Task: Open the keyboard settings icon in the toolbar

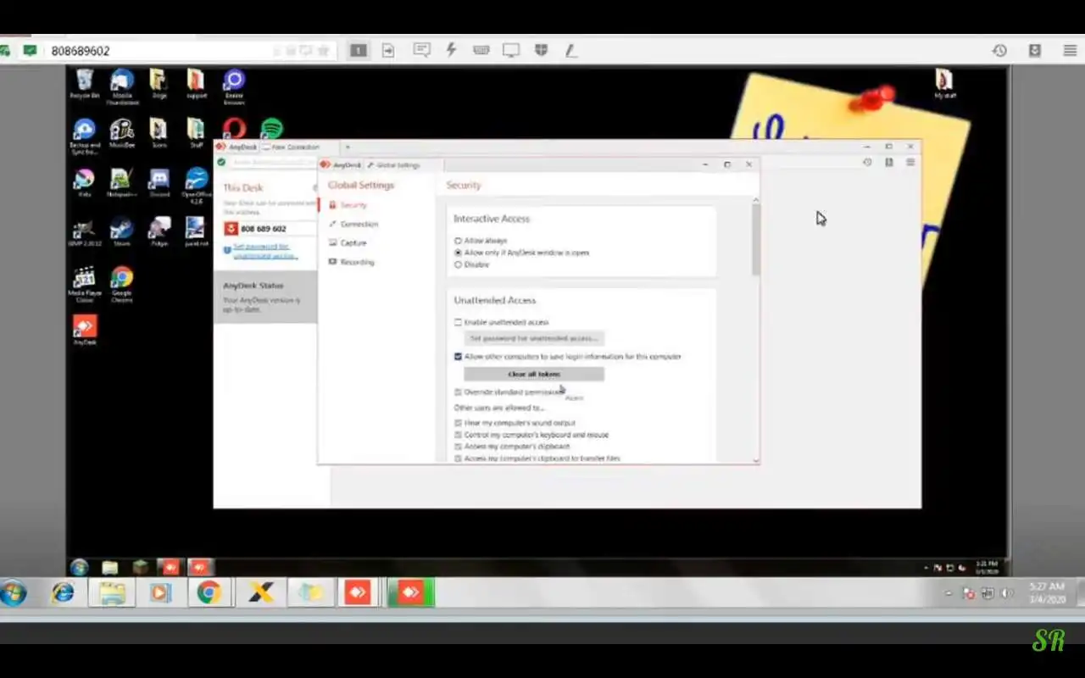Action: tap(481, 50)
